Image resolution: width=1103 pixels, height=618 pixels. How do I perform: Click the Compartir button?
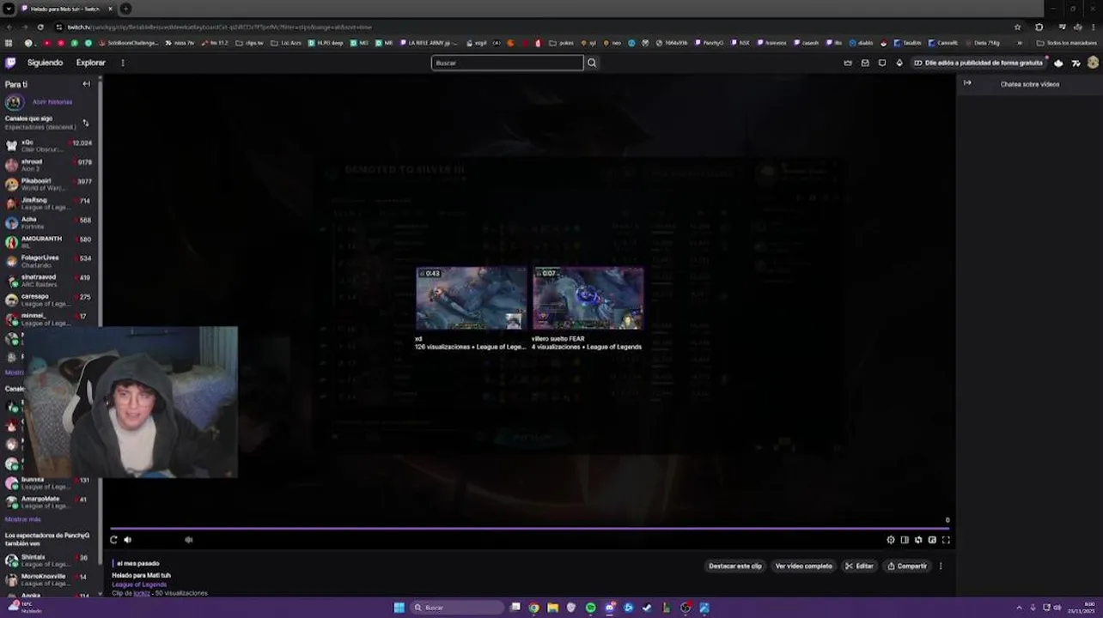pos(907,566)
